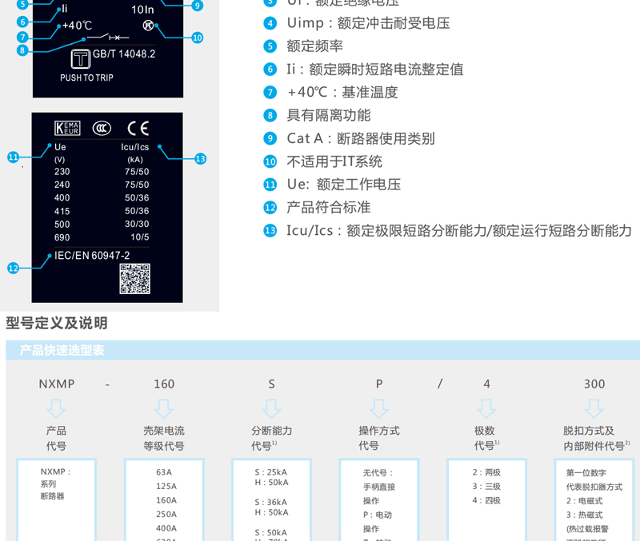Click the isolation switch circuit symbol
Screen dimensions: 640x541
click(109, 37)
